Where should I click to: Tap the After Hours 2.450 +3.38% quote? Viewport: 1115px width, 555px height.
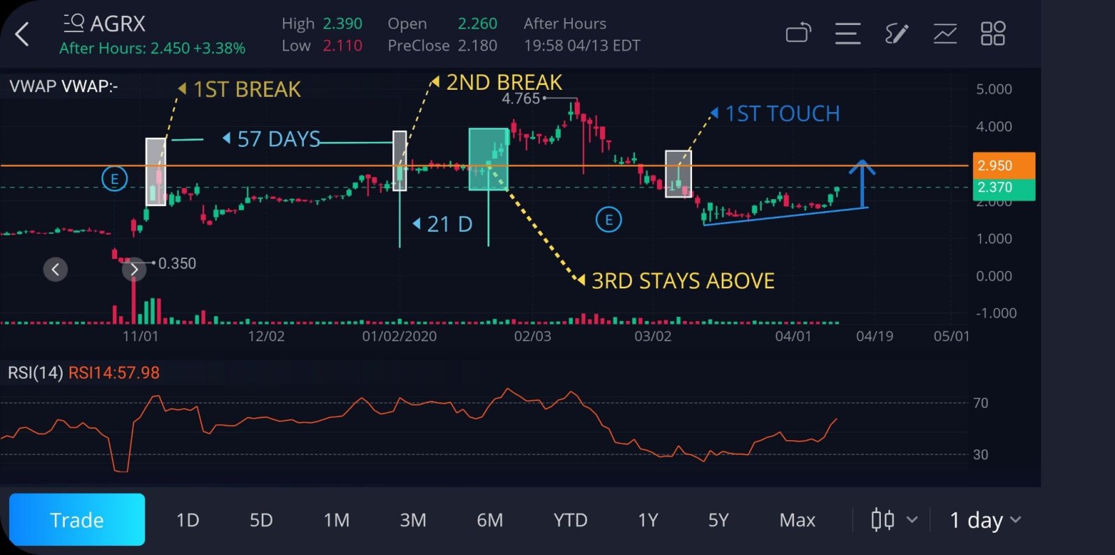[x=152, y=48]
